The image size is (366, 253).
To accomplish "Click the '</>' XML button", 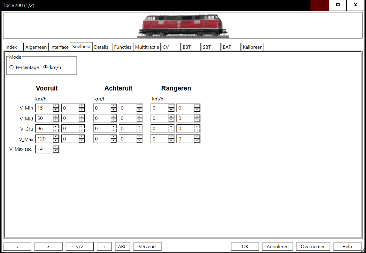I will click(80, 246).
